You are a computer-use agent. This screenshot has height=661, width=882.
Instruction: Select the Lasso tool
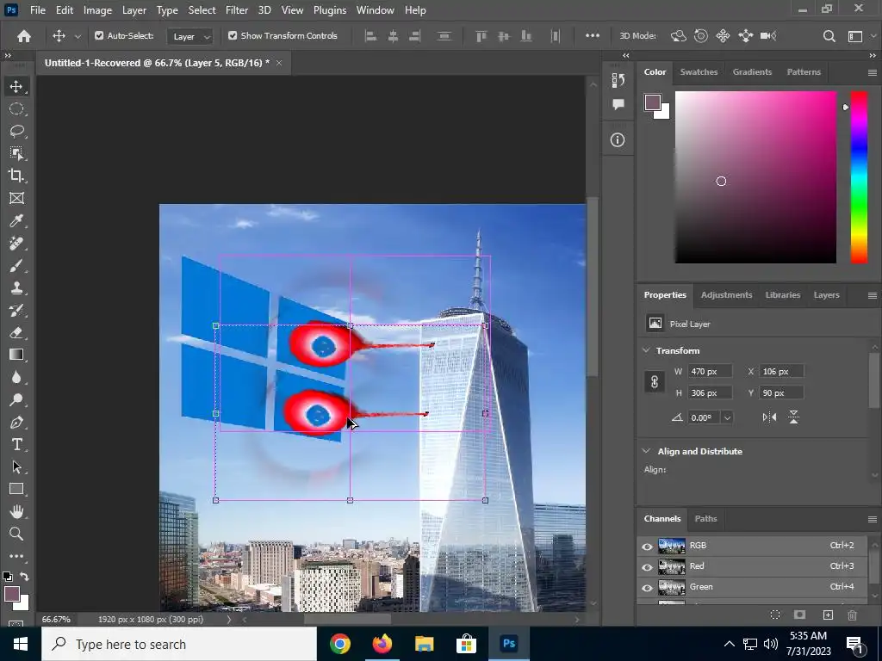click(x=16, y=131)
